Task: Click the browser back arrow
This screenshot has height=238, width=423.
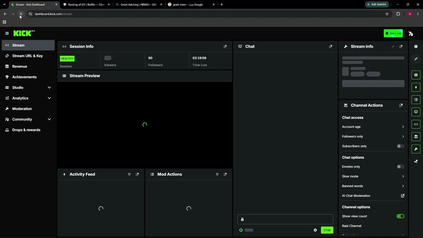Action: click(x=5, y=14)
